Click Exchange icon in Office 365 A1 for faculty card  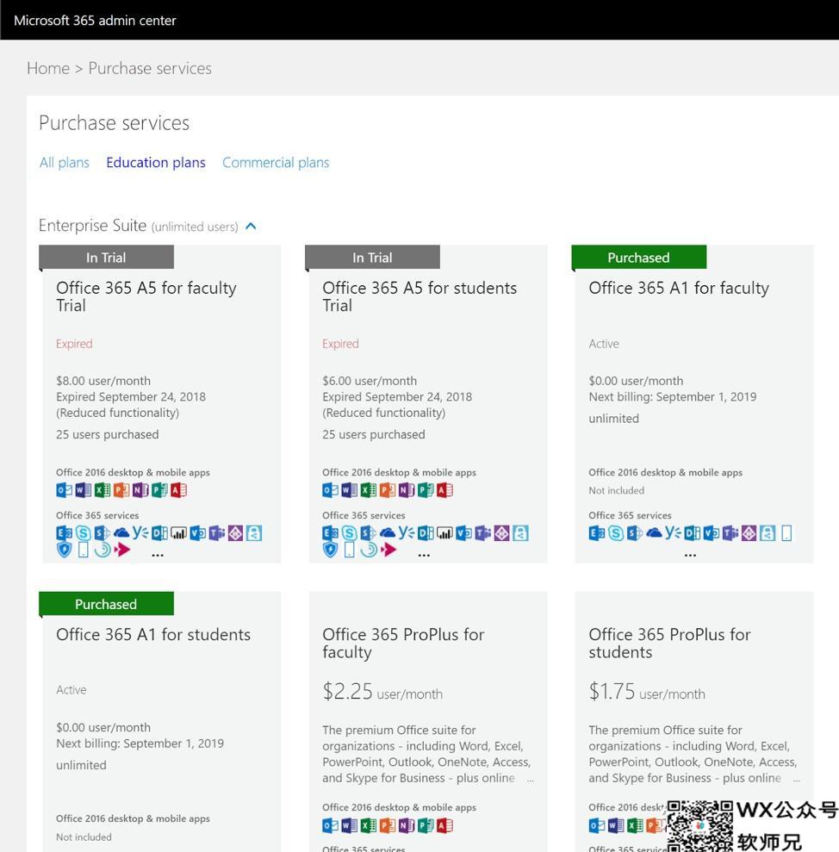pyautogui.click(x=597, y=533)
